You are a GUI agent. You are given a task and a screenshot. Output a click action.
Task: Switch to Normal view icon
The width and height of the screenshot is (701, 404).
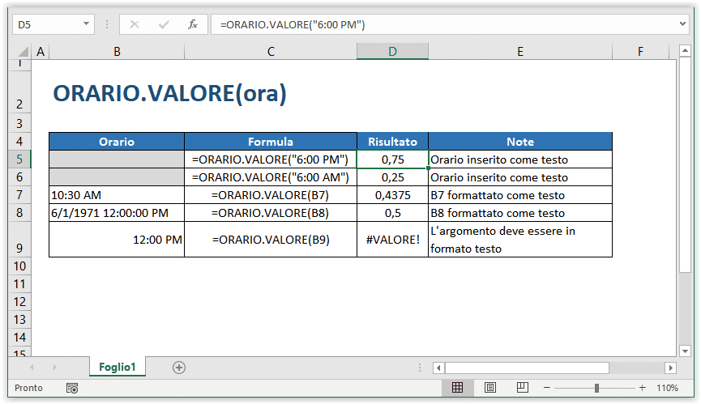pyautogui.click(x=457, y=388)
